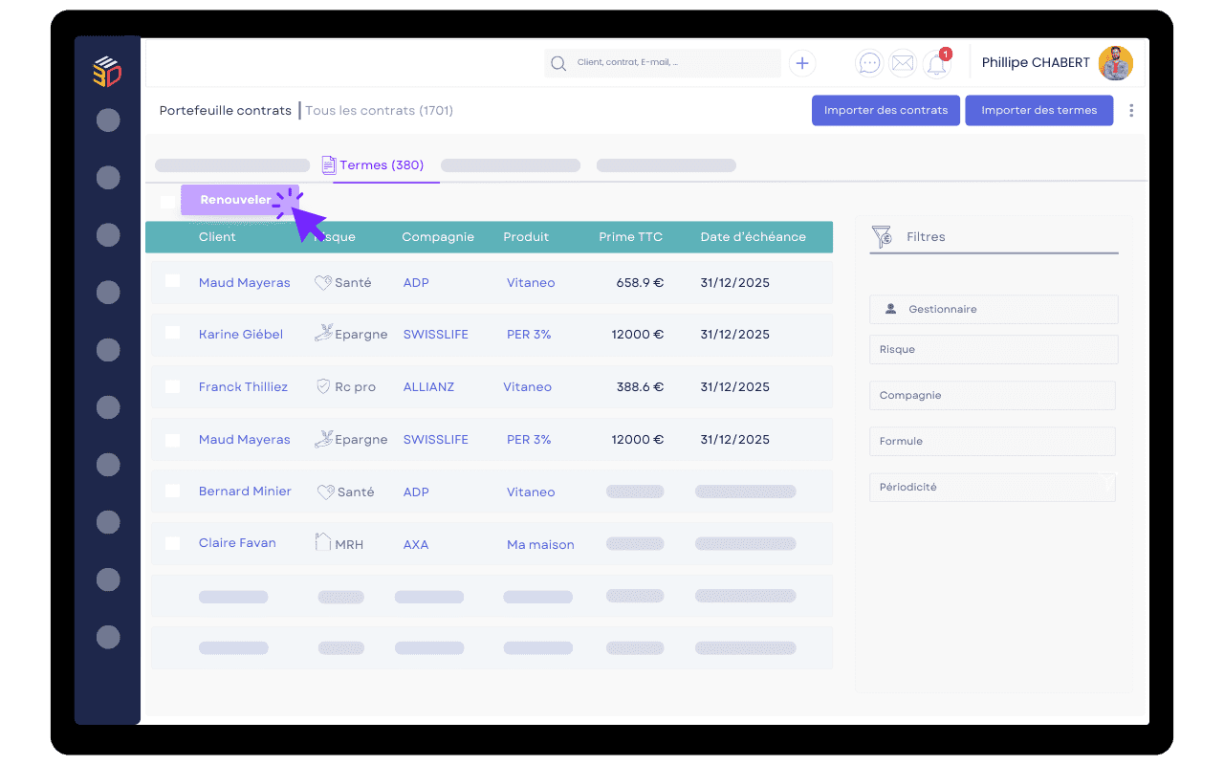
Task: Click the plus add icon beside search
Action: (801, 63)
